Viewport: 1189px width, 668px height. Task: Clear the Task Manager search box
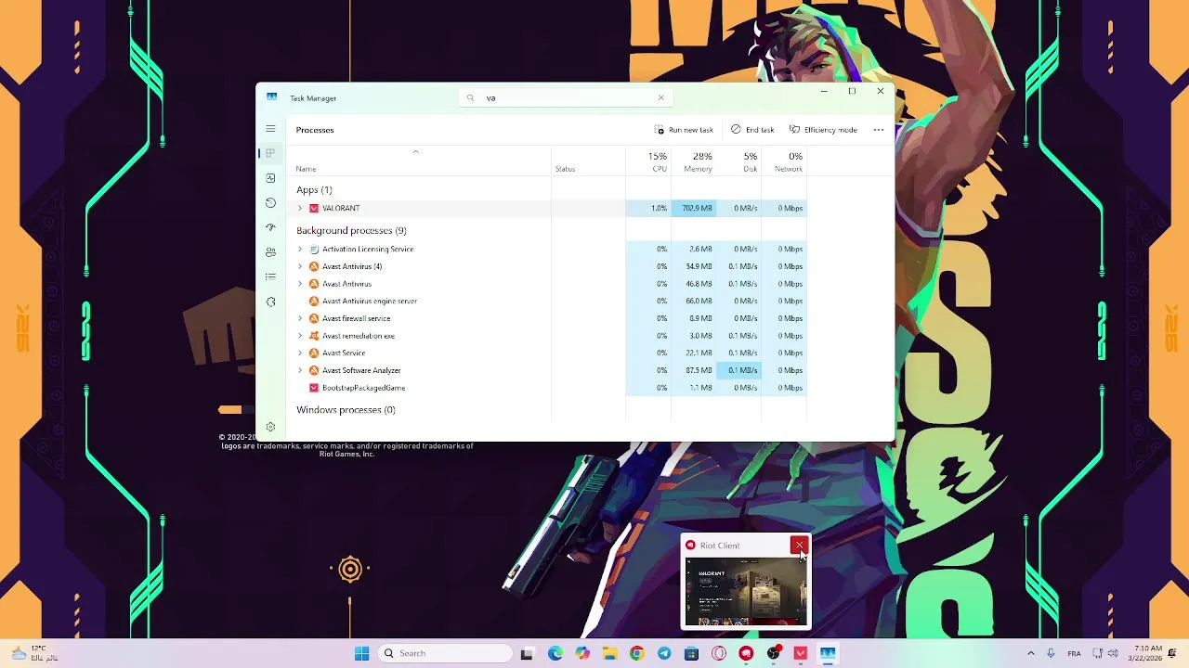[x=660, y=97]
